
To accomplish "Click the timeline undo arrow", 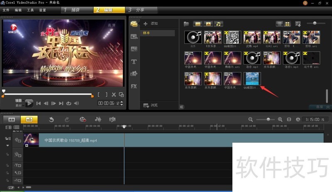I will tap(51, 119).
